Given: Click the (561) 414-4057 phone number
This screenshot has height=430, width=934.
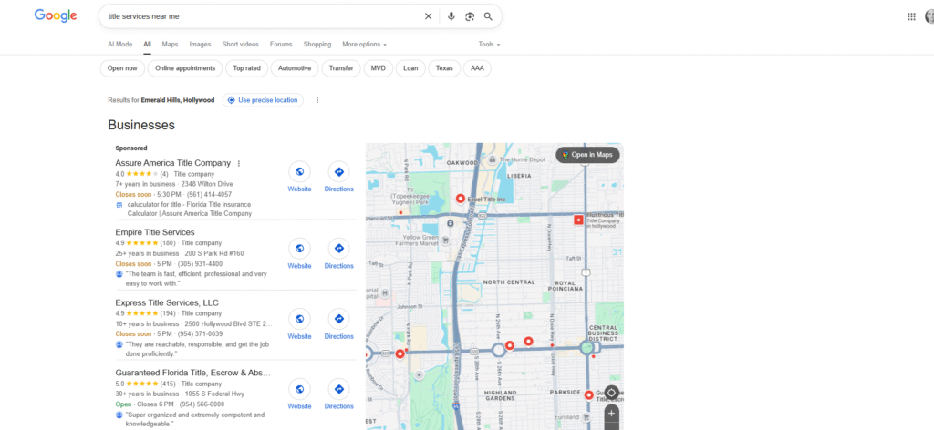Looking at the screenshot, I should [209, 194].
